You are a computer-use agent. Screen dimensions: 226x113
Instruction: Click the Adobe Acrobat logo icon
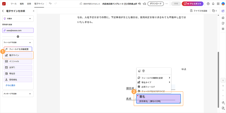coord(4,4)
